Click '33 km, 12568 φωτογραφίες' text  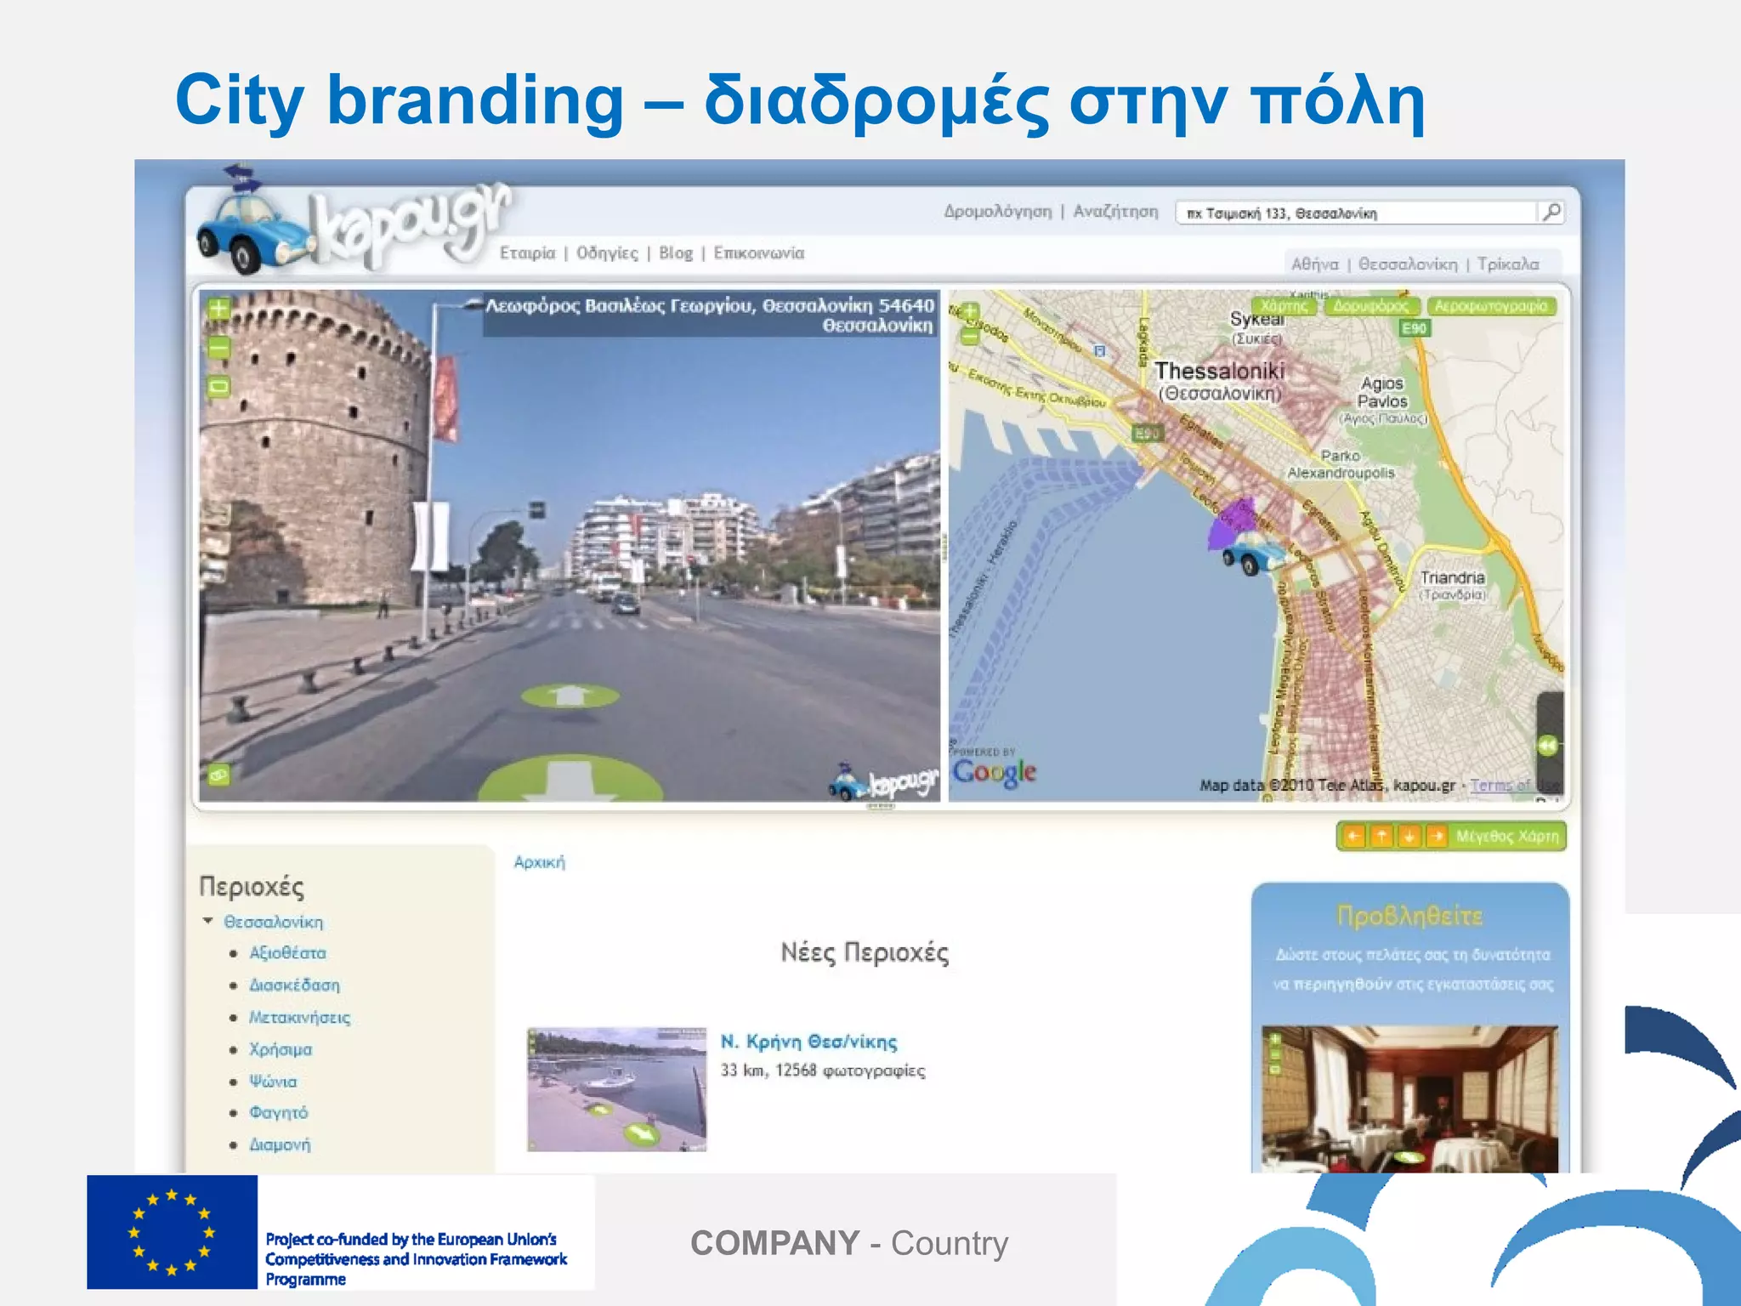823,1070
